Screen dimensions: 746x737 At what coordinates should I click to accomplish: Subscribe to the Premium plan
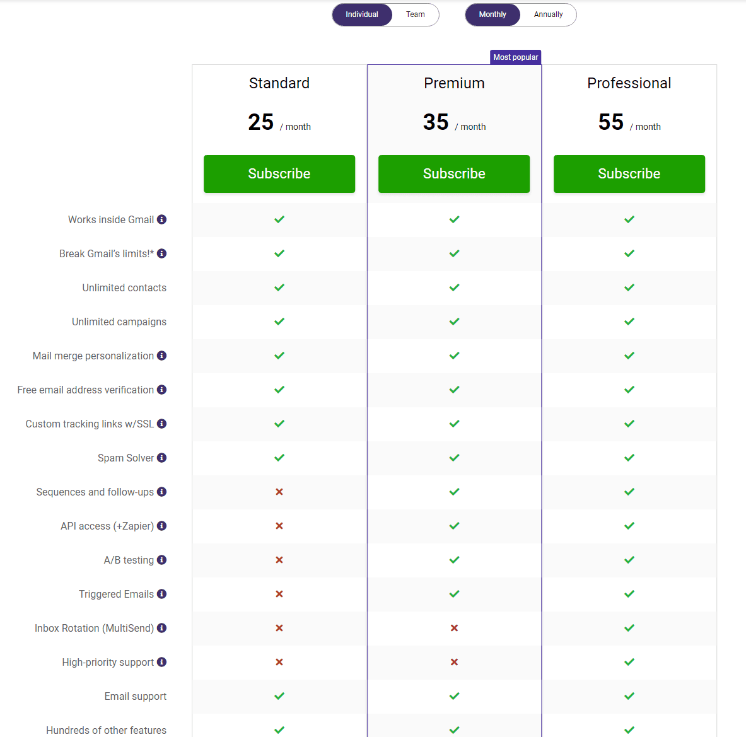pos(454,173)
